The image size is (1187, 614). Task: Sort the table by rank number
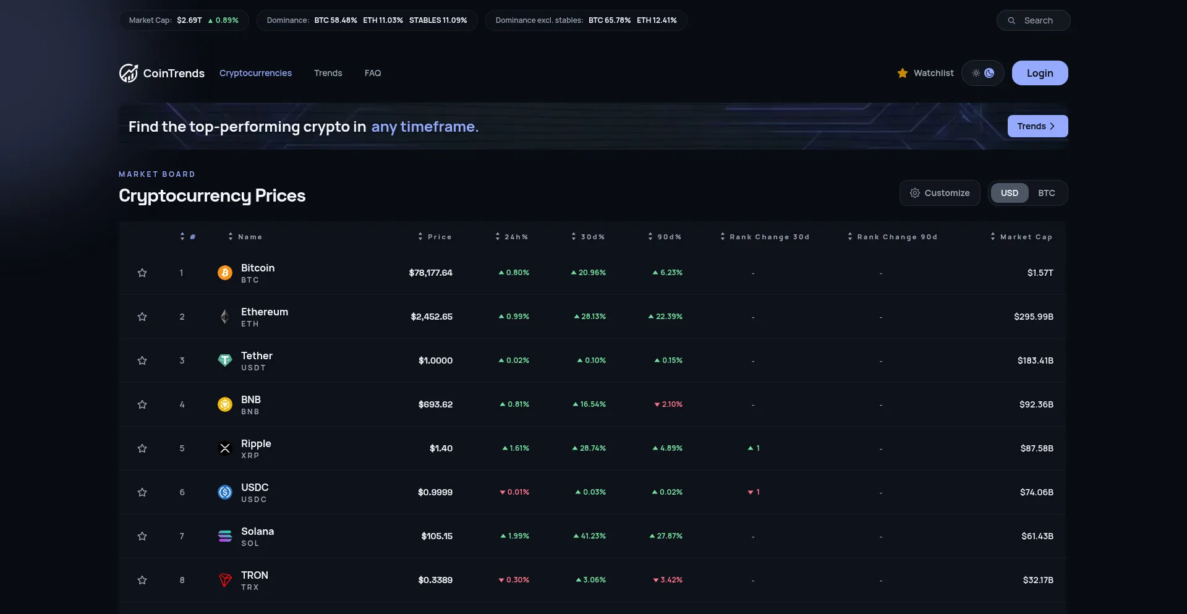[188, 237]
